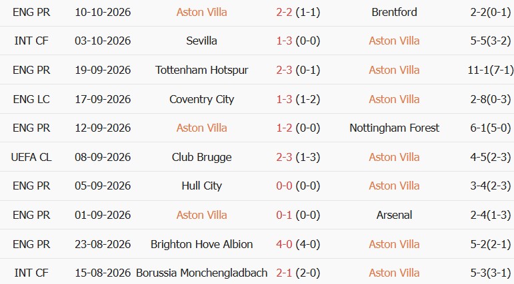Select Aston Villa in the Sevilla row
The image size is (514, 284).
tap(394, 41)
